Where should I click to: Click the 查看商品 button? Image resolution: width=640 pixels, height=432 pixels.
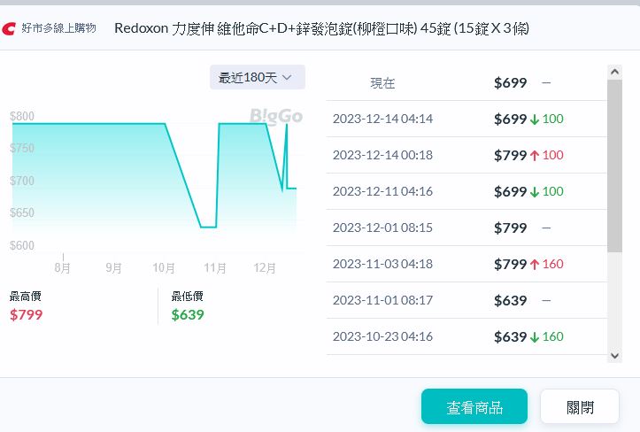coord(474,407)
